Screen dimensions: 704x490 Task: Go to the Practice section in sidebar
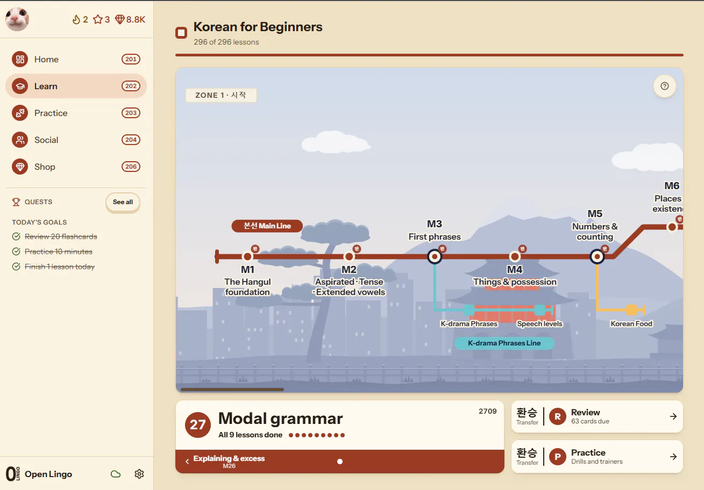(76, 113)
